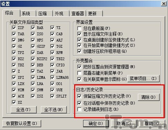Toggle the SPLIT association checkbox

click(x=52, y=96)
